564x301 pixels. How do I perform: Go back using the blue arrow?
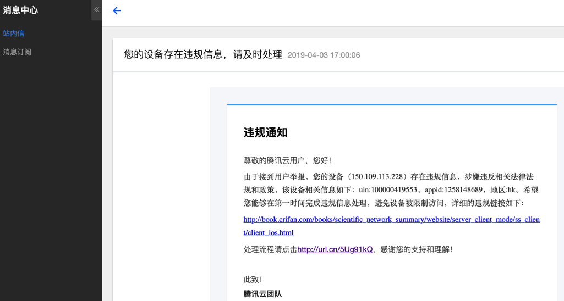[x=117, y=11]
